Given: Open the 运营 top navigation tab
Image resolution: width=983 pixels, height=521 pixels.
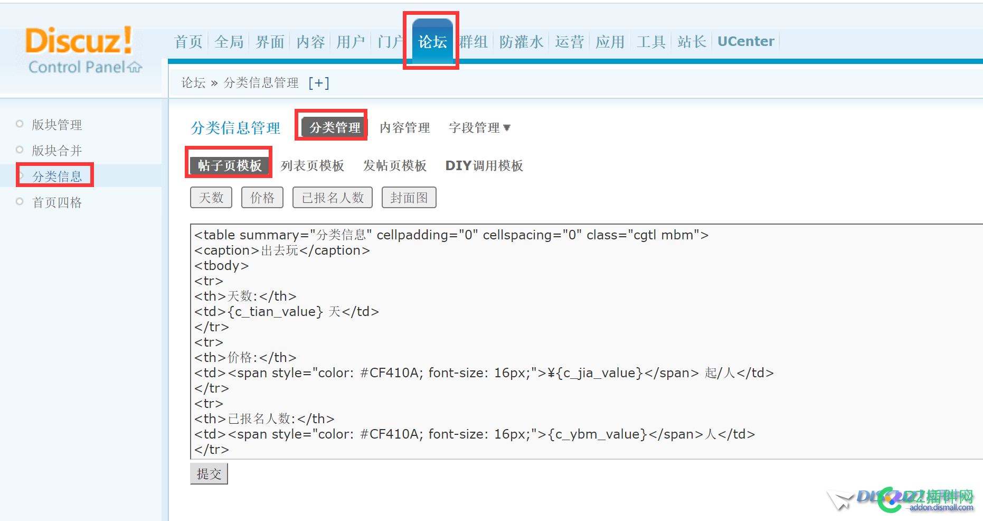Looking at the screenshot, I should [569, 42].
